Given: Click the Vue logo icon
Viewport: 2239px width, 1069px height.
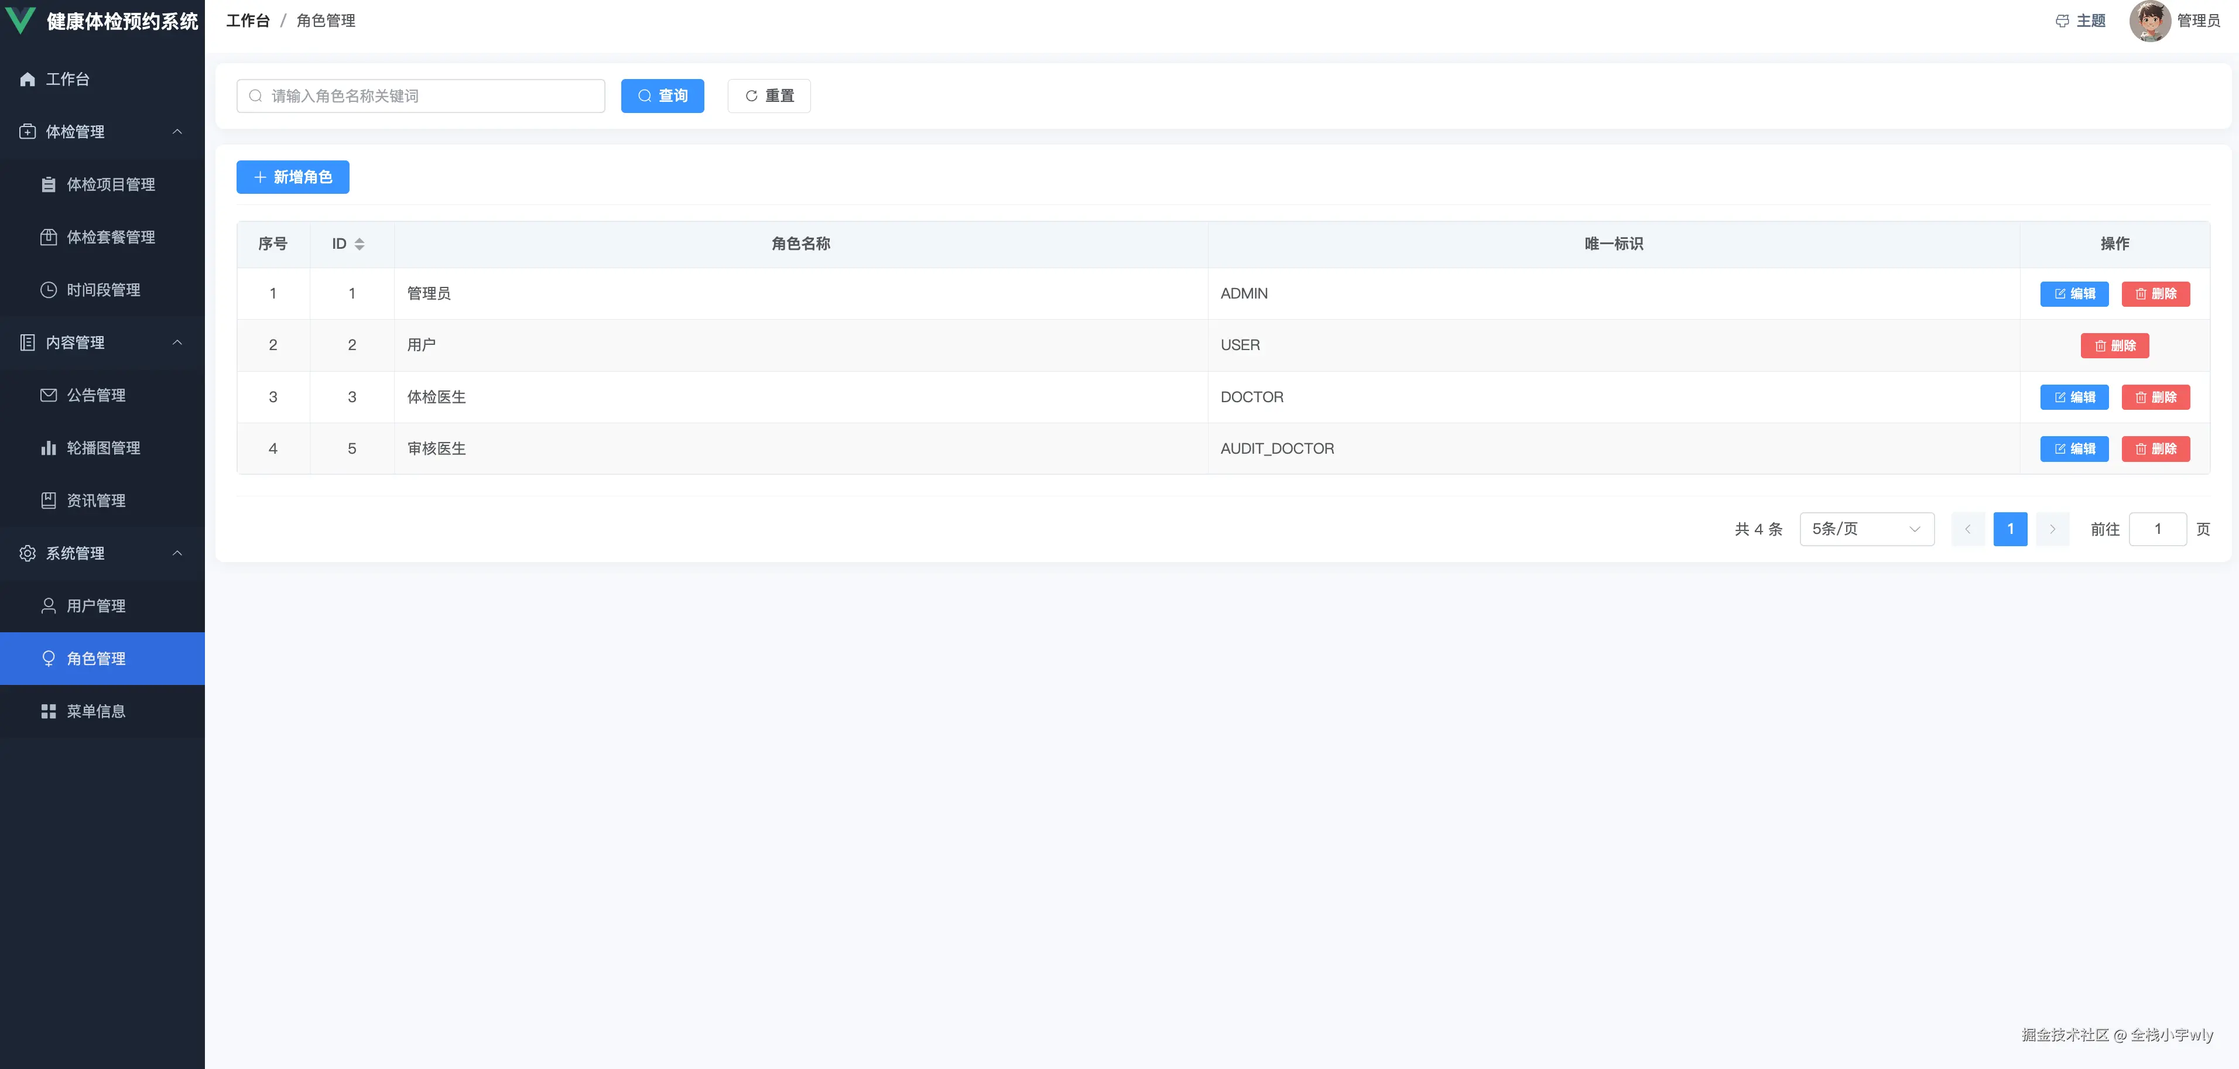Looking at the screenshot, I should point(20,20).
